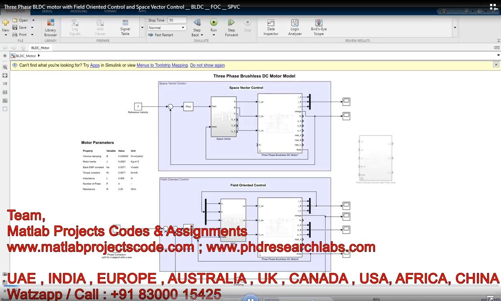
Task: Expand the Step Back dropdown arrow
Action: [202, 35]
